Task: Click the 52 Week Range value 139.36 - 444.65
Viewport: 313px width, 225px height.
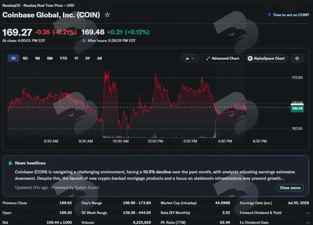Action: click(137, 212)
